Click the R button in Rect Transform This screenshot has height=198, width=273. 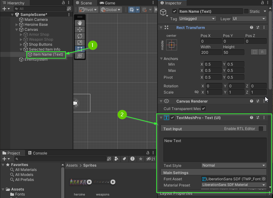[262, 52]
